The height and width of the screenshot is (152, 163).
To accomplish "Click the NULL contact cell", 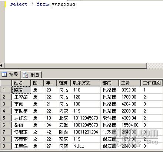I will (86, 146).
